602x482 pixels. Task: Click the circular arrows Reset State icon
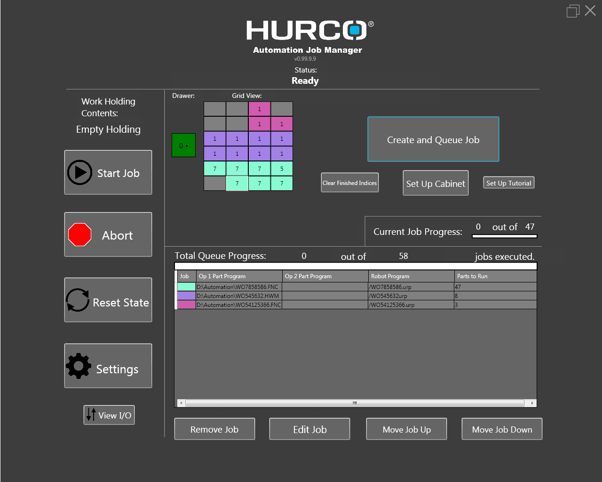78,300
